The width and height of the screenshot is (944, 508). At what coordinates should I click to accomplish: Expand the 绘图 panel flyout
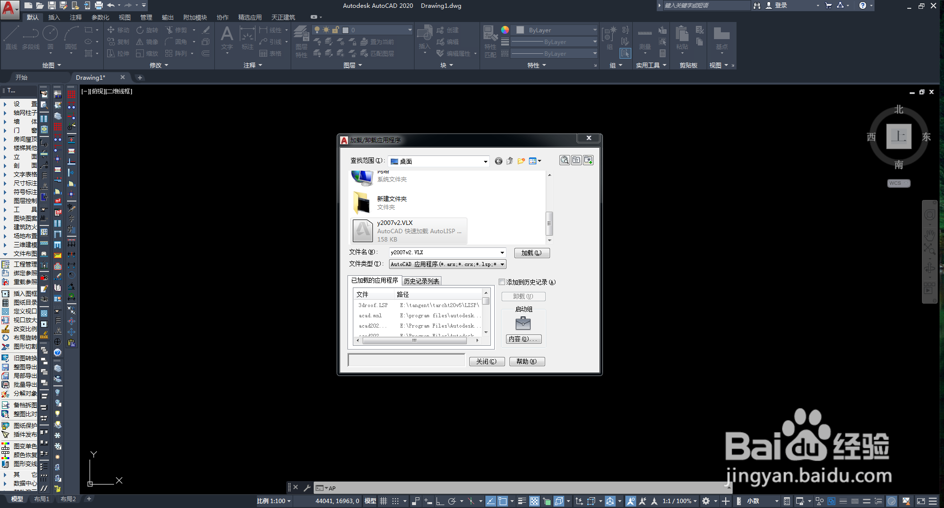click(x=51, y=65)
